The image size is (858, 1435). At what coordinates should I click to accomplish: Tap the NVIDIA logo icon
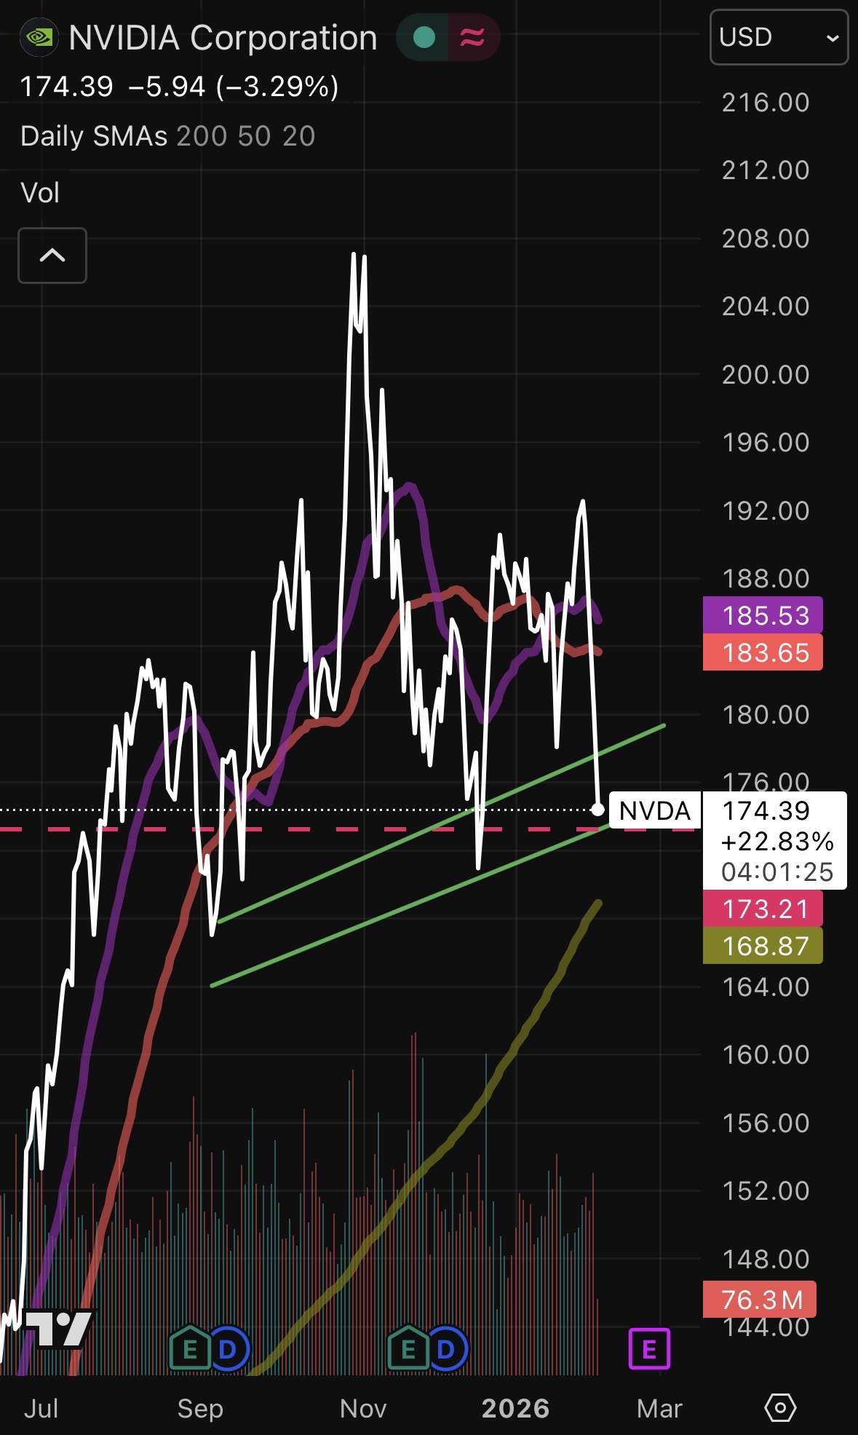[39, 37]
